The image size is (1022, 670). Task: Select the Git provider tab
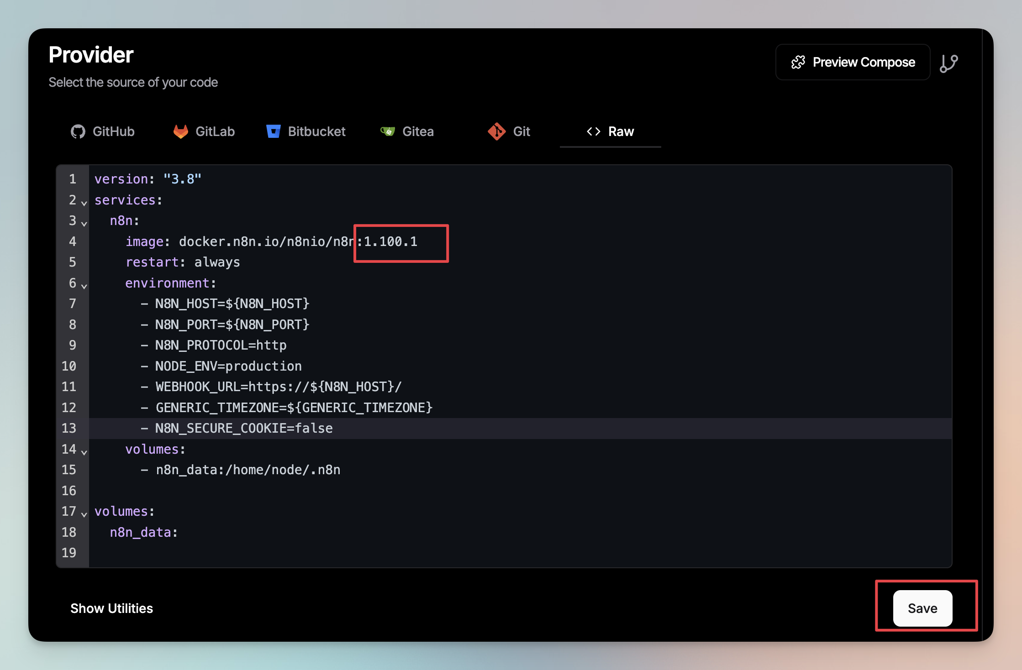(x=509, y=131)
